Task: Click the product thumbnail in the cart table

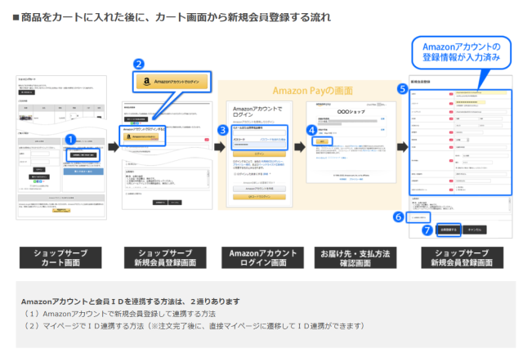Action: (25, 118)
